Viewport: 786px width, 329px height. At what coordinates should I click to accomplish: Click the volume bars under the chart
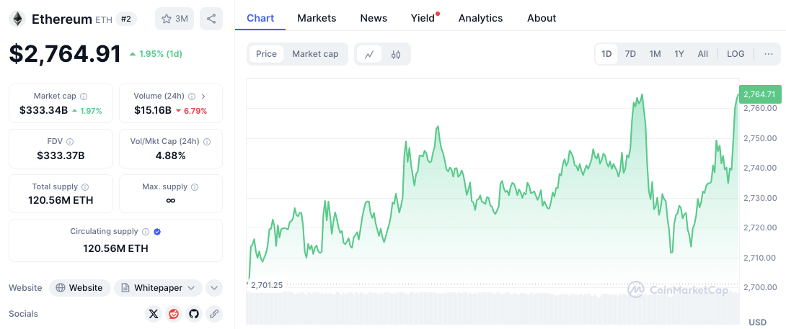tap(493, 308)
